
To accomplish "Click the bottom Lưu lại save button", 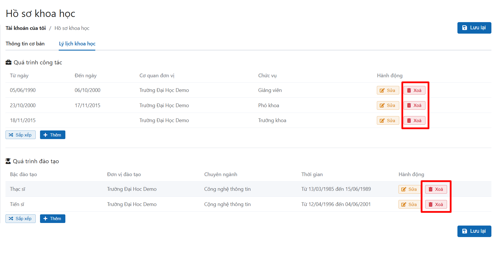I will point(474,231).
